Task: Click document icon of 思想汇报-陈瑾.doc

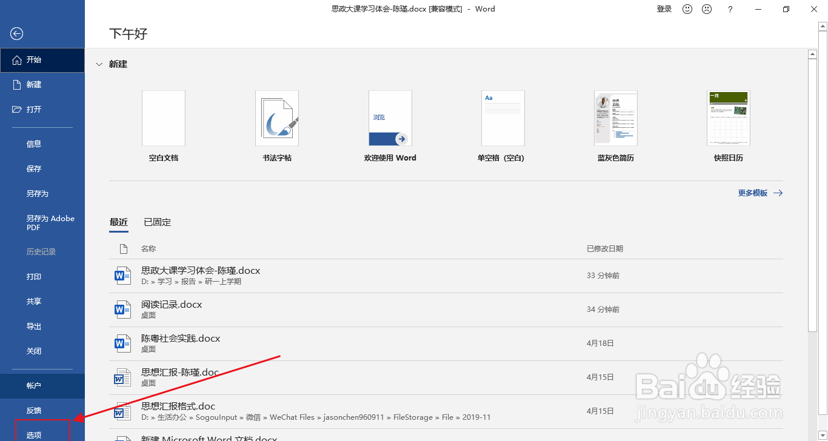Action: click(123, 378)
